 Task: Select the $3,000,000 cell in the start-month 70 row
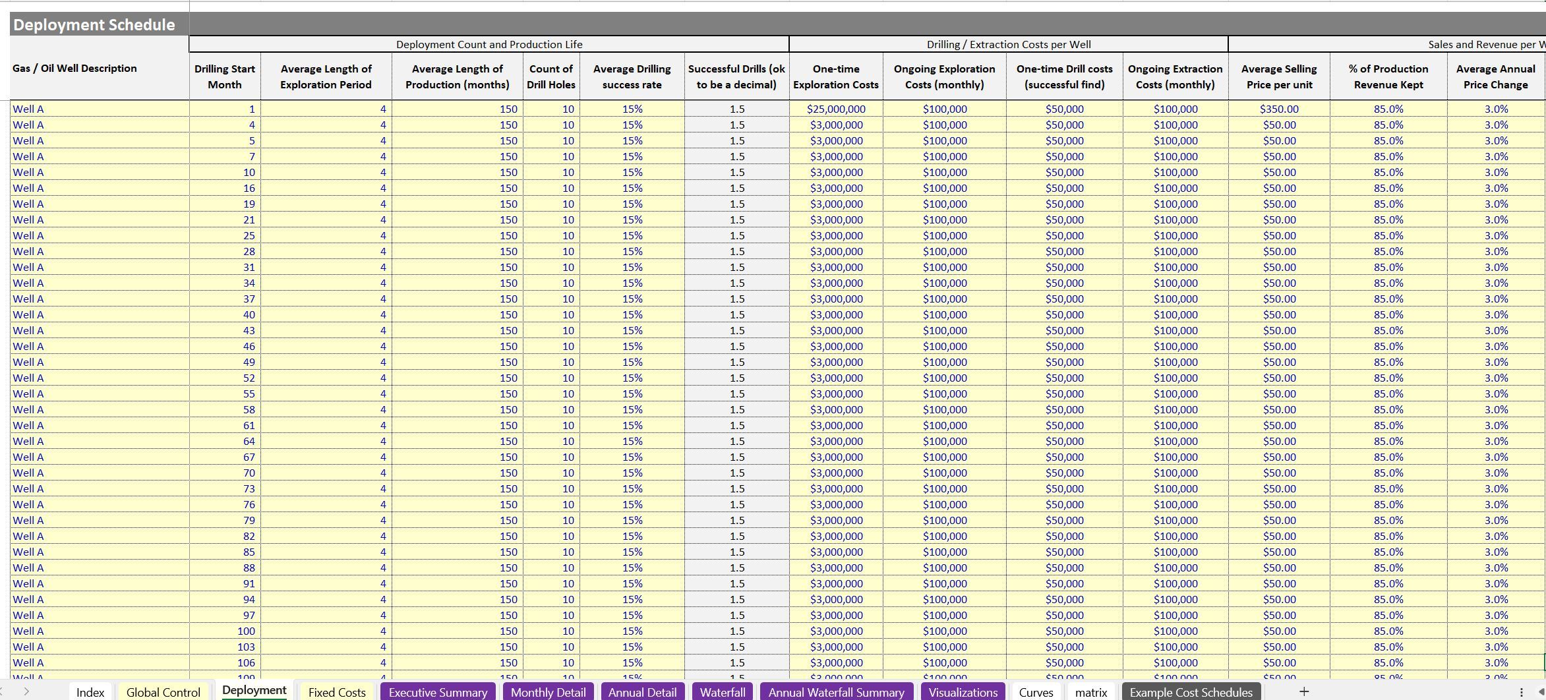click(x=836, y=473)
